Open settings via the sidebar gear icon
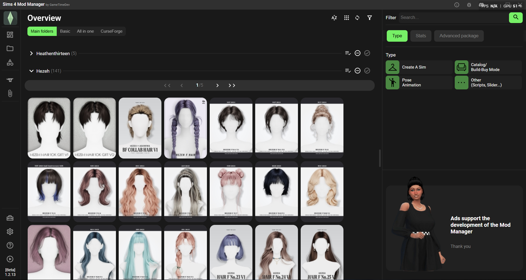Viewport: 526px width, 280px height. coord(10,232)
